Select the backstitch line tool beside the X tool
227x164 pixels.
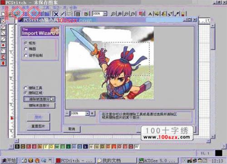(x=63, y=14)
